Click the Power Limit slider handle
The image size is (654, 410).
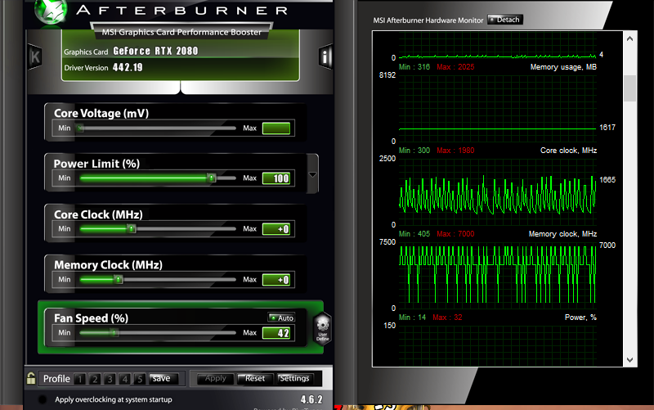(x=212, y=178)
